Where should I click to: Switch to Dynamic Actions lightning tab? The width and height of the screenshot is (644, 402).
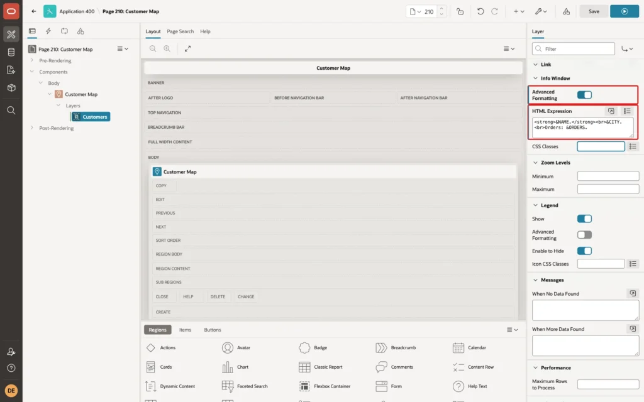tap(48, 31)
